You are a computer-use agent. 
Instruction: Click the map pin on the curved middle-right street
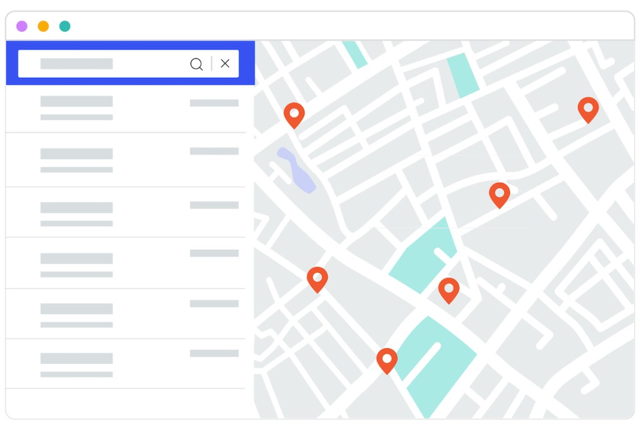click(499, 195)
